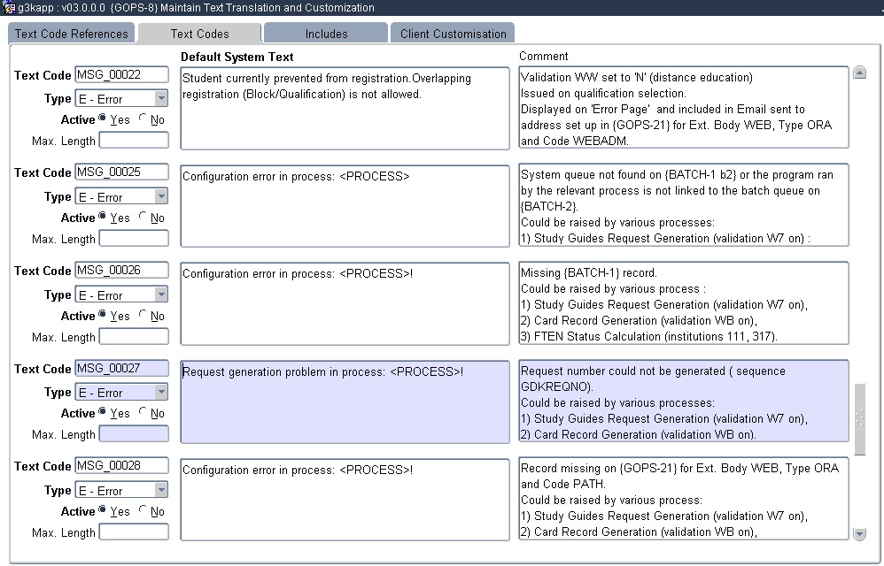Open the Type selector beside MSG_00028
Screen dimensions: 884x566
[x=160, y=490]
